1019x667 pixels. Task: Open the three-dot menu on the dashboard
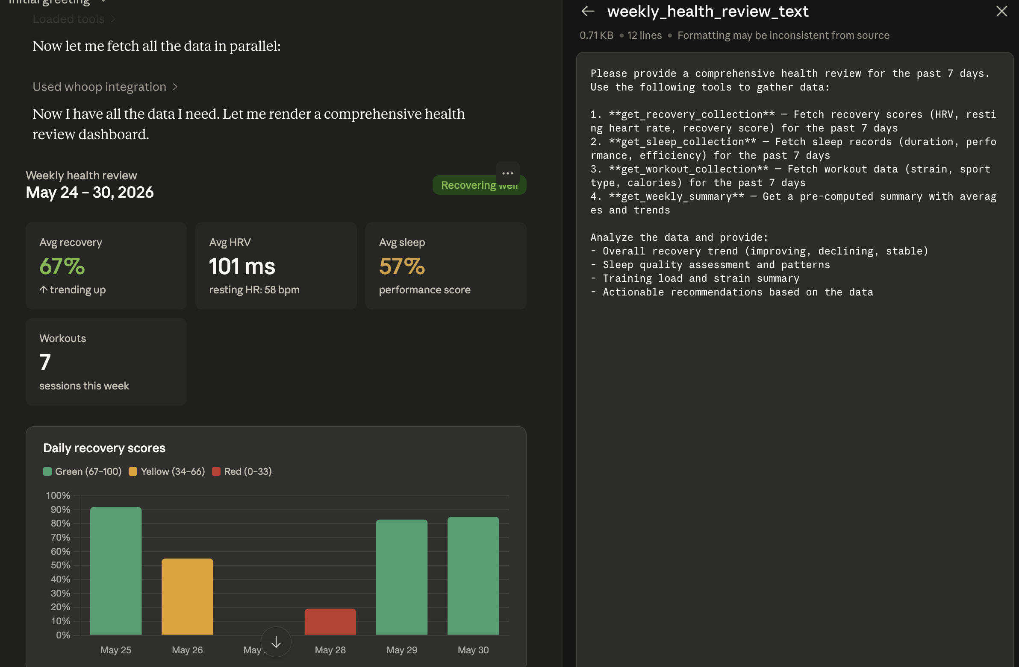coord(507,173)
